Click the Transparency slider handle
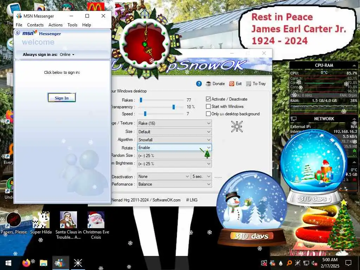 174,107
